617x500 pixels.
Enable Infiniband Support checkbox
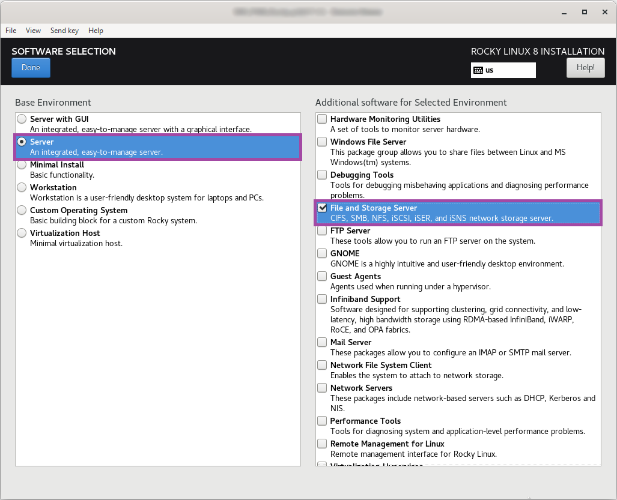coord(322,299)
